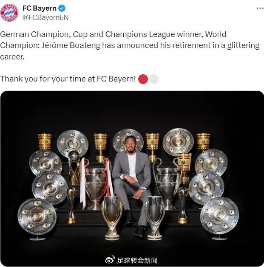Click the blue verified checkmark badge
The image size is (264, 267).
tap(62, 8)
